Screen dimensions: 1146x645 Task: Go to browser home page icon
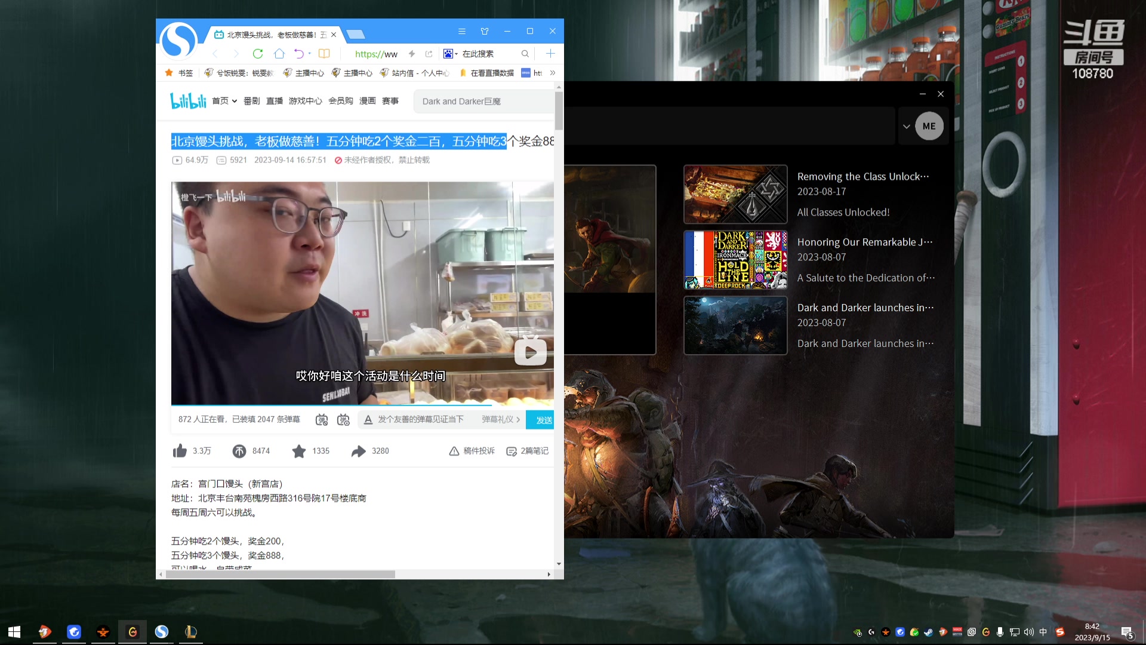point(279,54)
